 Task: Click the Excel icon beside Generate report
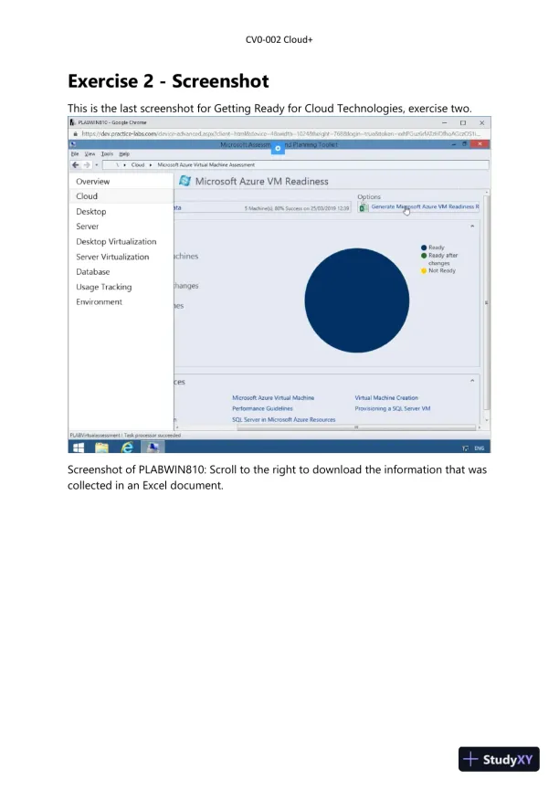pyautogui.click(x=364, y=207)
